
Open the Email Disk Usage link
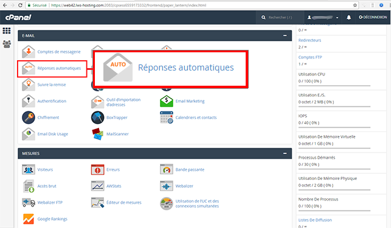pos(53,134)
